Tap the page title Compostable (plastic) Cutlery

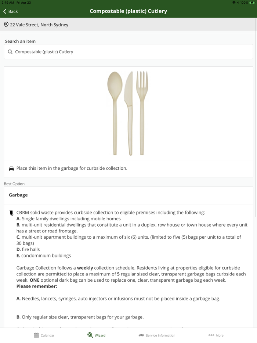tap(128, 11)
